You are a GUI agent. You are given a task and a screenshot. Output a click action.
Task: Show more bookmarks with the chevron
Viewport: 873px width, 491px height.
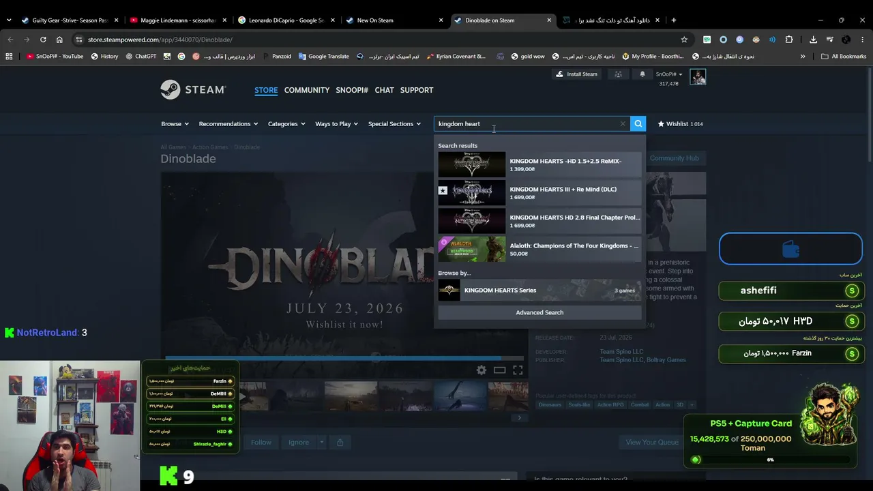pos(803,57)
